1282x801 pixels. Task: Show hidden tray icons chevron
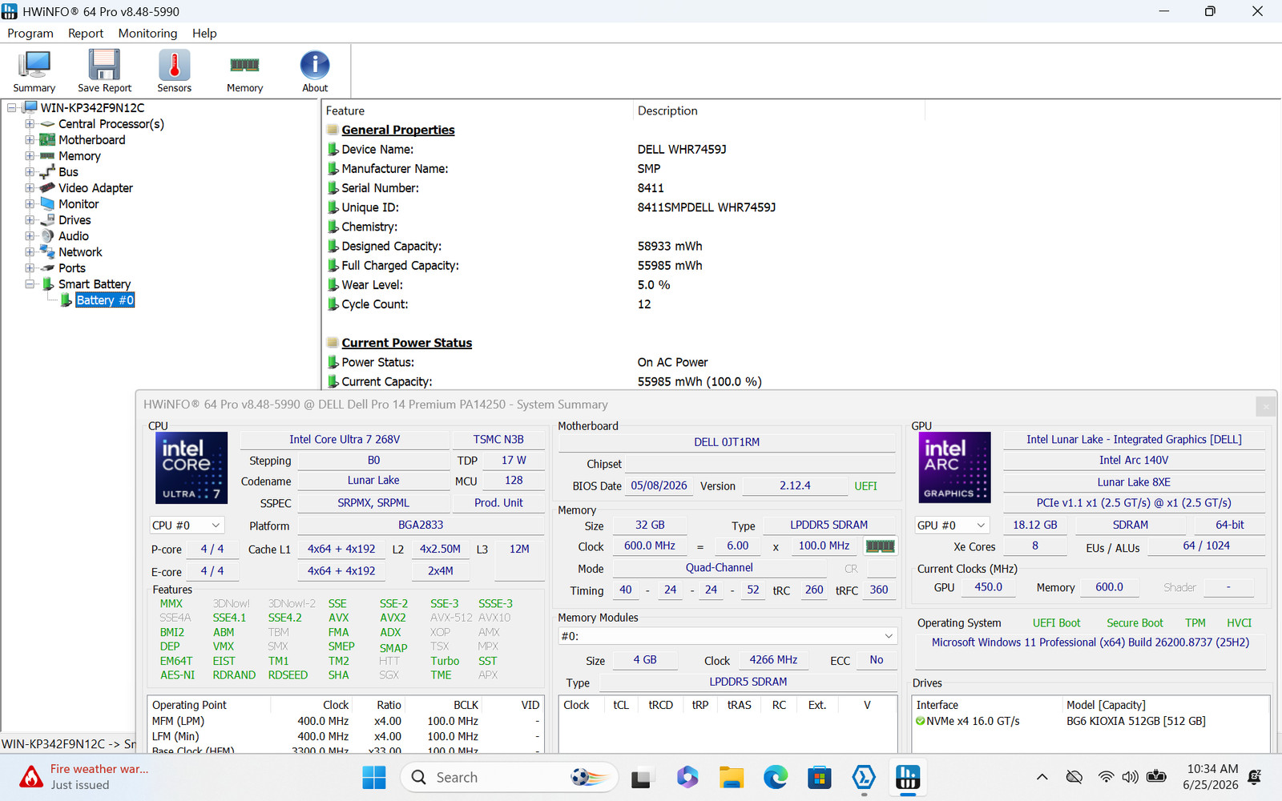click(x=1042, y=777)
